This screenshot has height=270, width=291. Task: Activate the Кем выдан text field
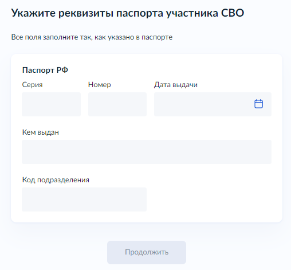(147, 152)
